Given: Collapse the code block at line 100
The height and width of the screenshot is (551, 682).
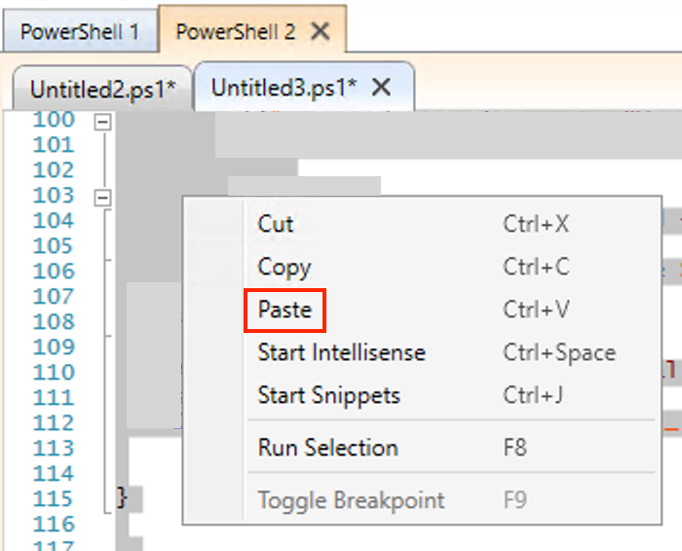Looking at the screenshot, I should [102, 123].
